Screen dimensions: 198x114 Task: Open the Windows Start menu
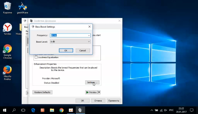(x=4, y=110)
